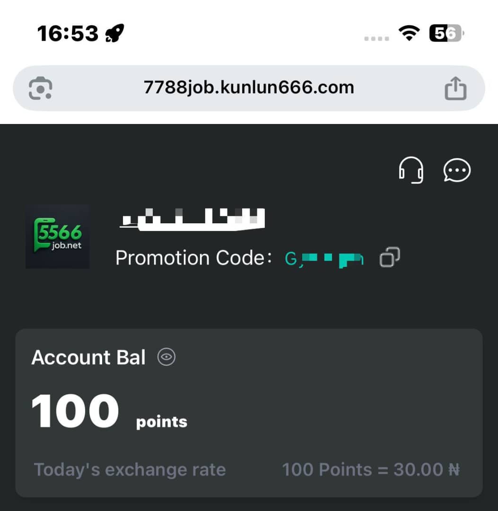This screenshot has width=498, height=511.
Task: Tap the 16:53 clock in status bar
Action: (x=68, y=33)
